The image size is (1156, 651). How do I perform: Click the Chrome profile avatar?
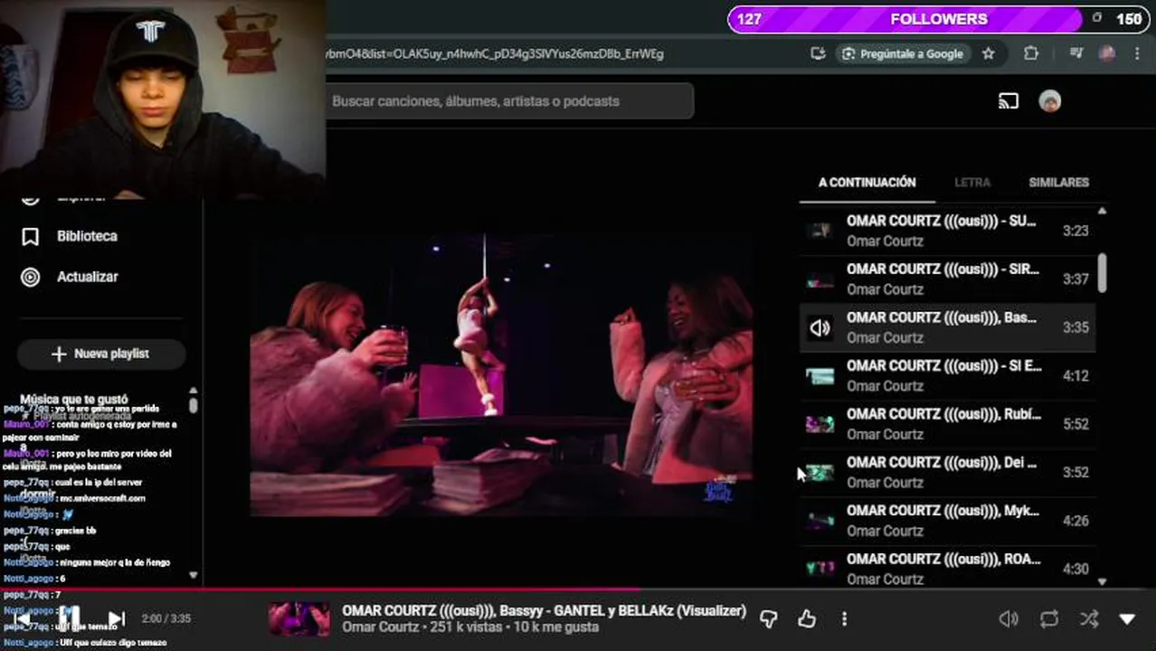[x=1106, y=54]
